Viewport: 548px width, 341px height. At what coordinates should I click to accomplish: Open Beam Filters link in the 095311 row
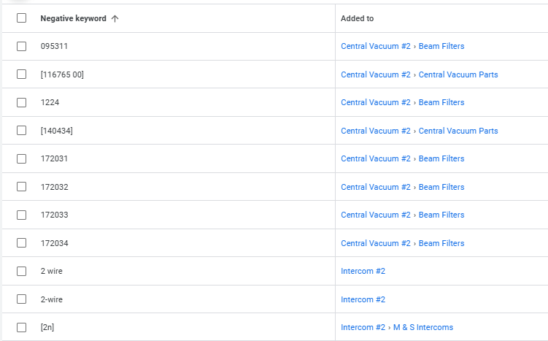point(441,46)
